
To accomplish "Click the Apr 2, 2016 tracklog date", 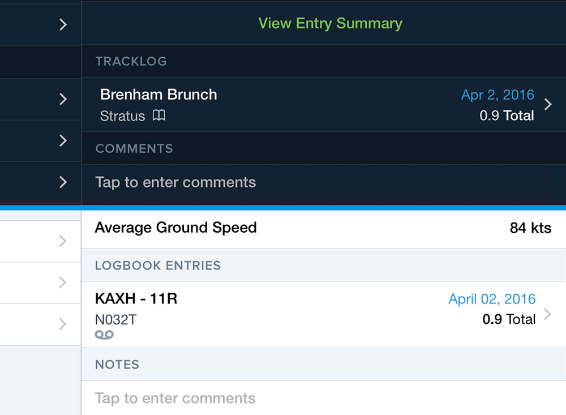I will (x=498, y=95).
